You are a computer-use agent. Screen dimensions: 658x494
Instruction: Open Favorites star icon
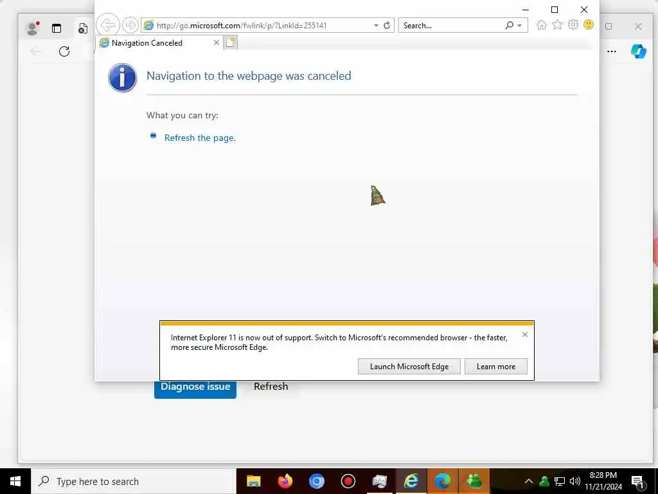pos(557,25)
